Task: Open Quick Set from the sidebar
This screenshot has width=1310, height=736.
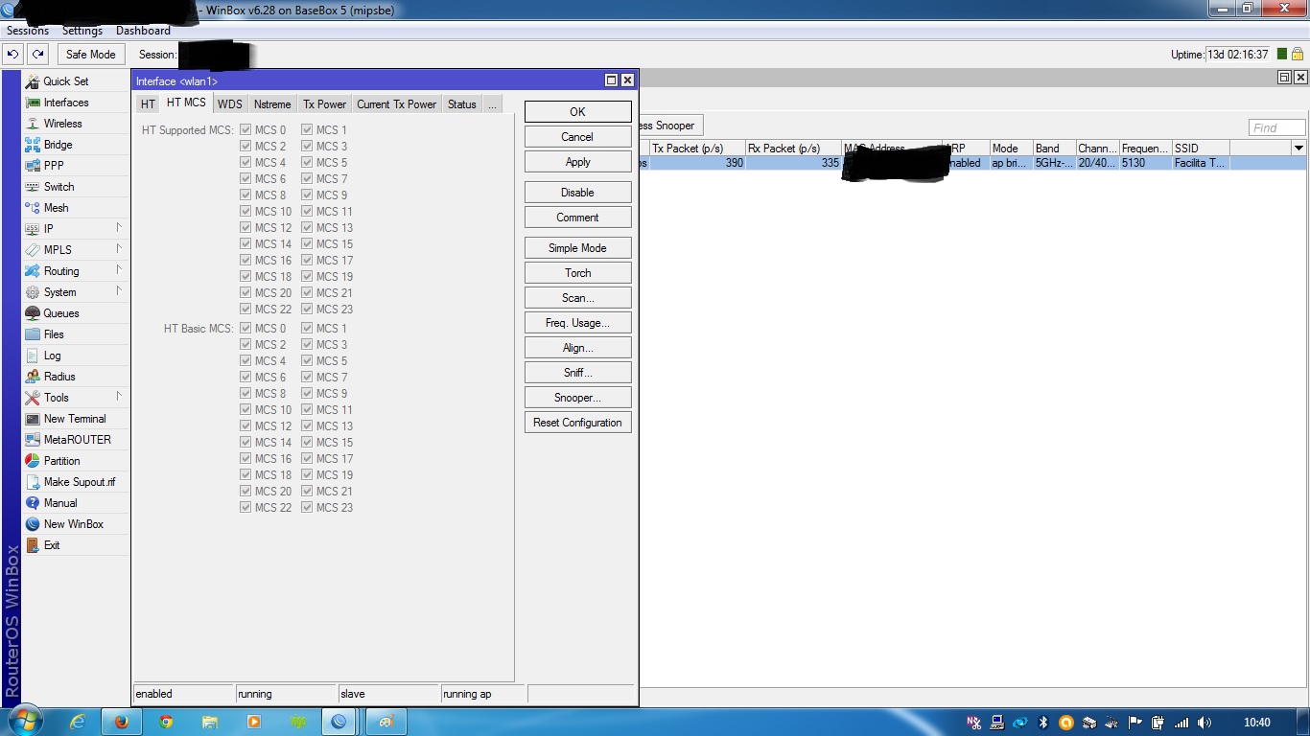Action: [x=65, y=81]
